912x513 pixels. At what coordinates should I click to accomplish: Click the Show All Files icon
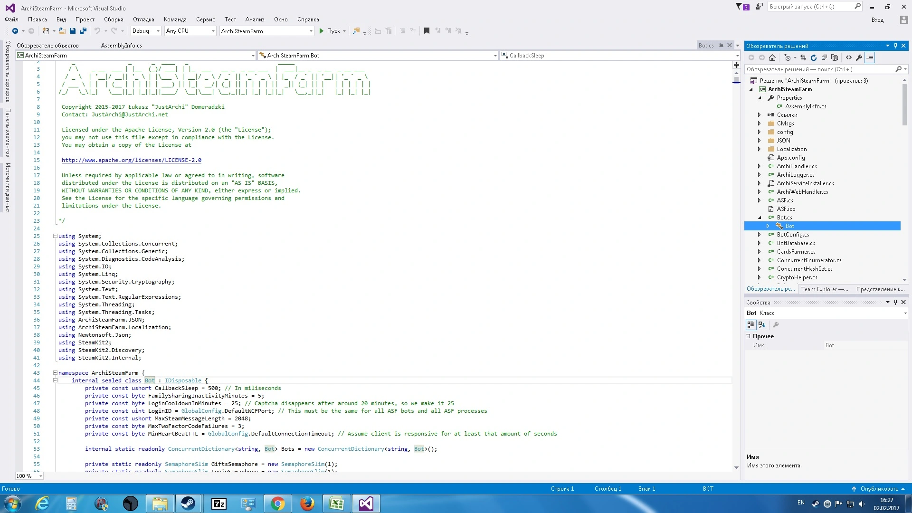tap(835, 57)
